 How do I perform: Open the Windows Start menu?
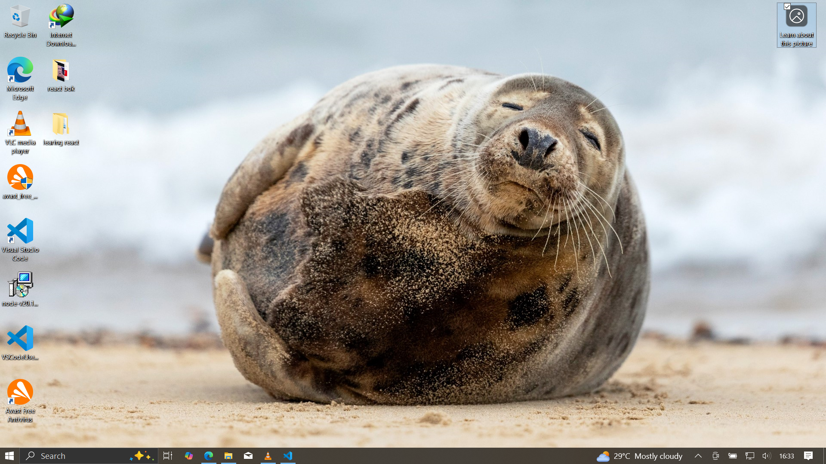[x=9, y=456]
